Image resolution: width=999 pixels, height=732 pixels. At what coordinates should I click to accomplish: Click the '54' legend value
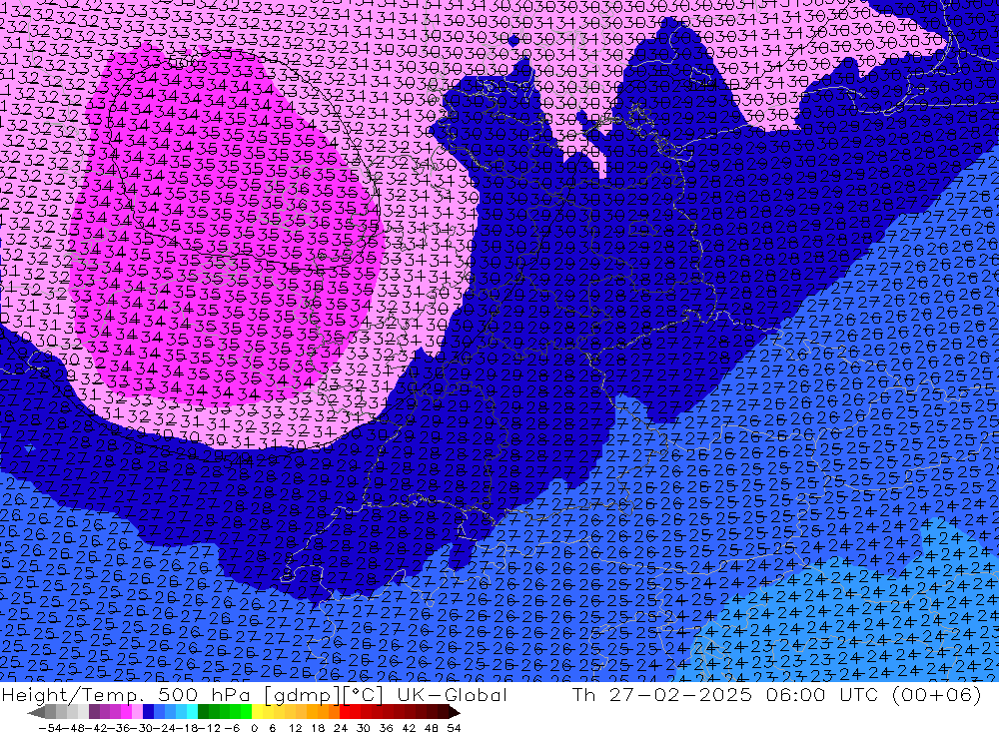coord(454,728)
